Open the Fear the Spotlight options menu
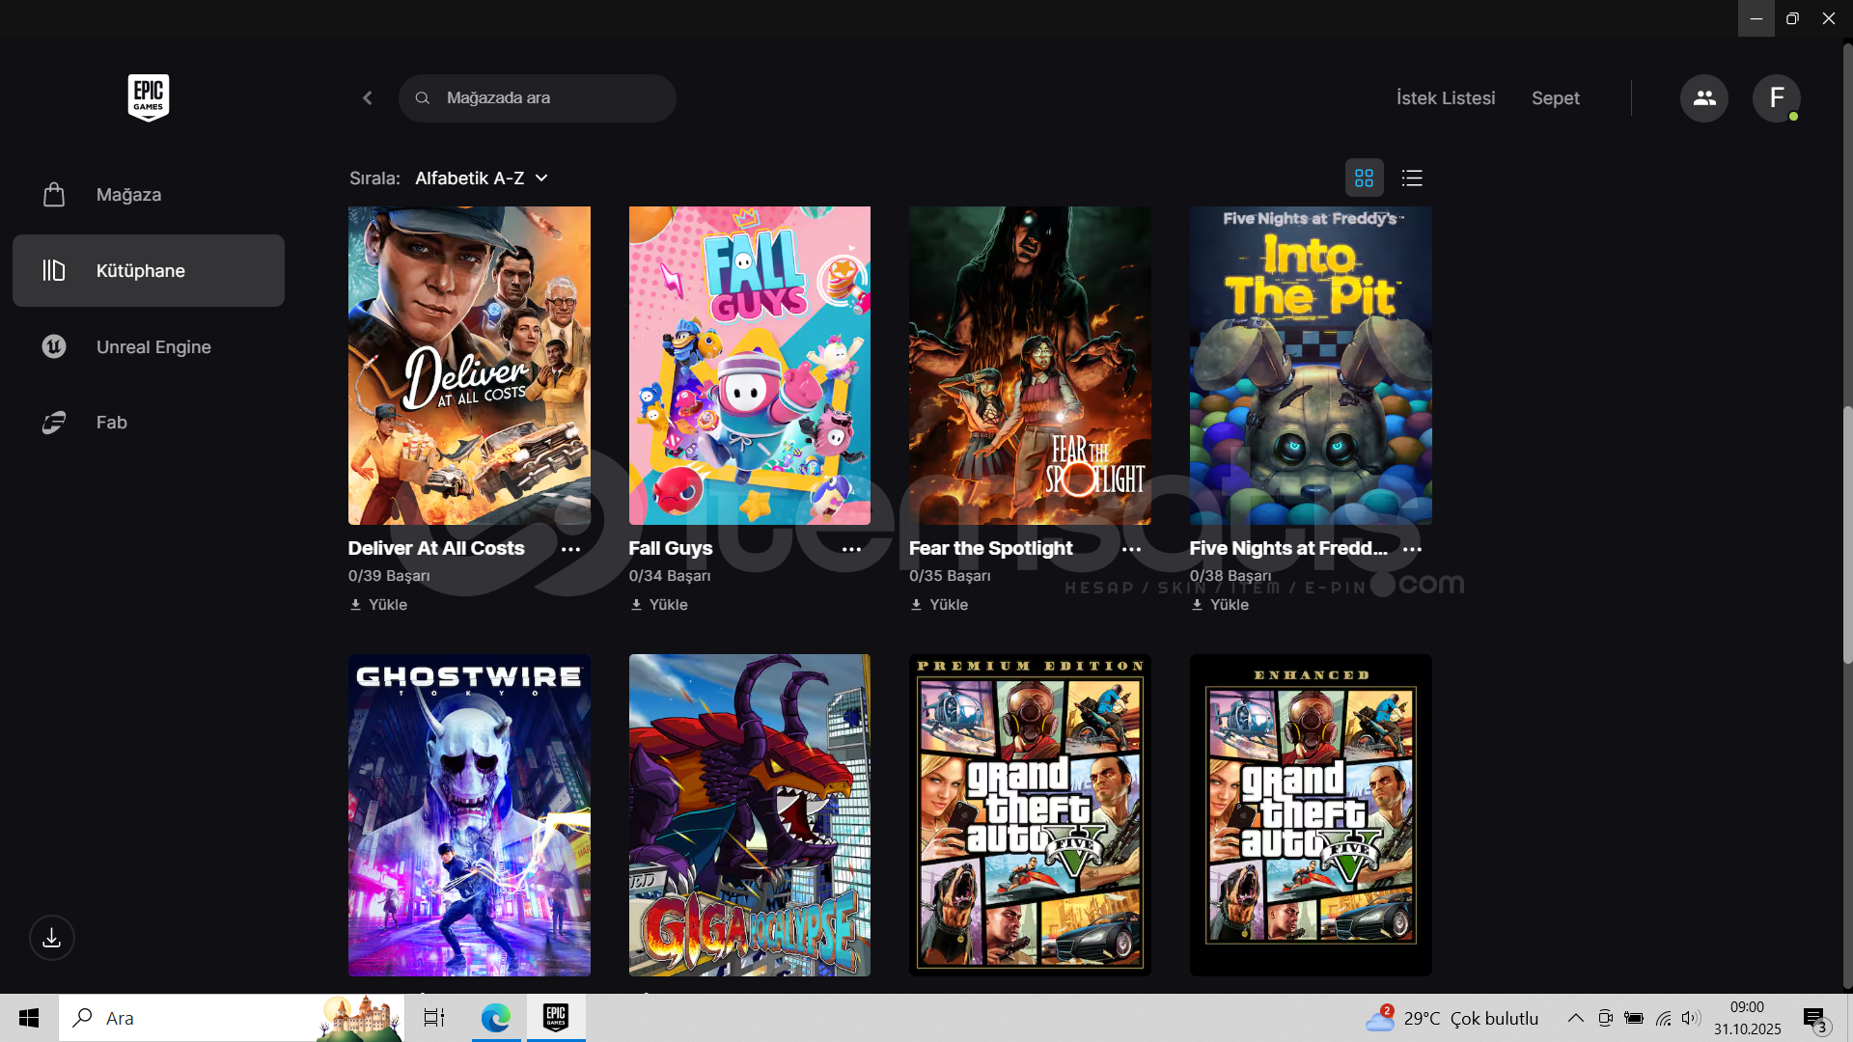The image size is (1853, 1042). 1131,549
